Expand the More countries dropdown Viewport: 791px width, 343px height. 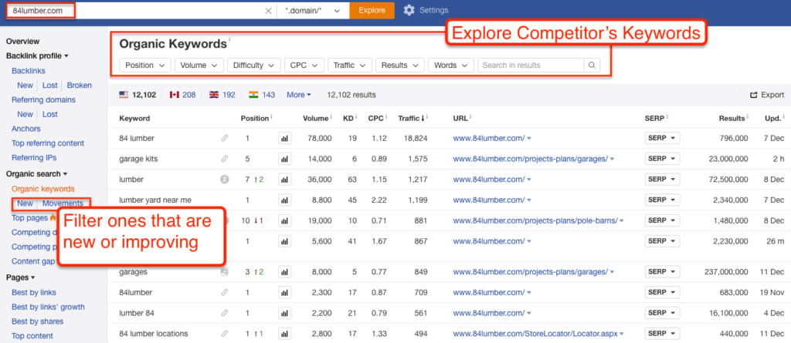pos(299,95)
